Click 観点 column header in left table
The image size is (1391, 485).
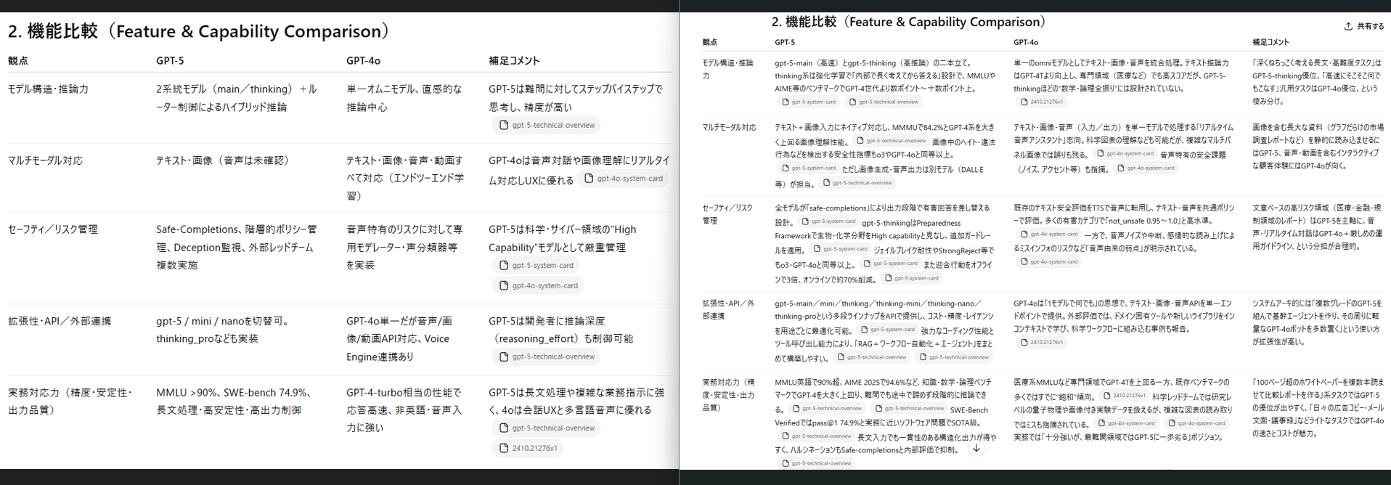pos(18,61)
